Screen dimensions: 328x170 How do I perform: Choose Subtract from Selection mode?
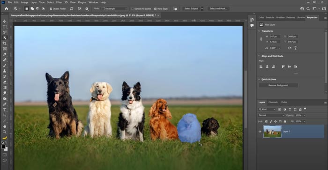click(37, 9)
